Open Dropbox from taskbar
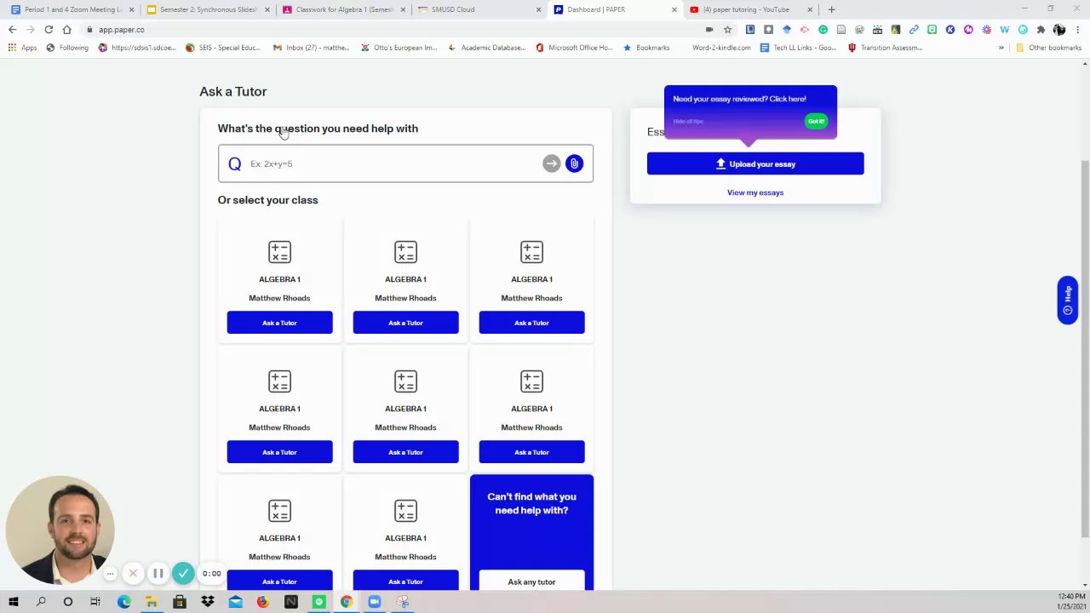Image resolution: width=1090 pixels, height=613 pixels. tap(208, 602)
